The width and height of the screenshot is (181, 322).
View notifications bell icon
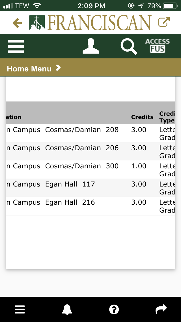pos(67,310)
